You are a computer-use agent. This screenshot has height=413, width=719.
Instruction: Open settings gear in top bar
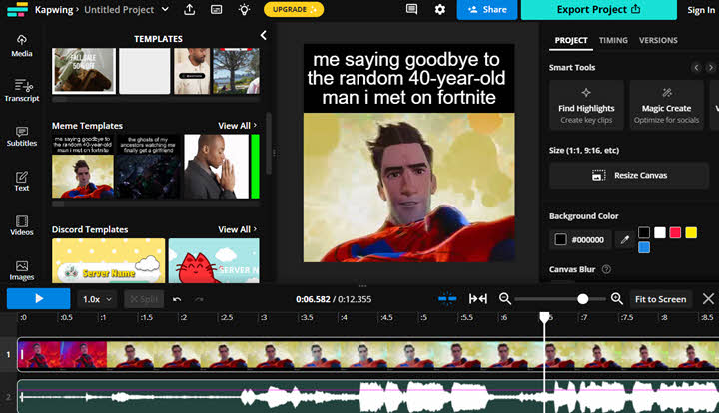pos(440,10)
